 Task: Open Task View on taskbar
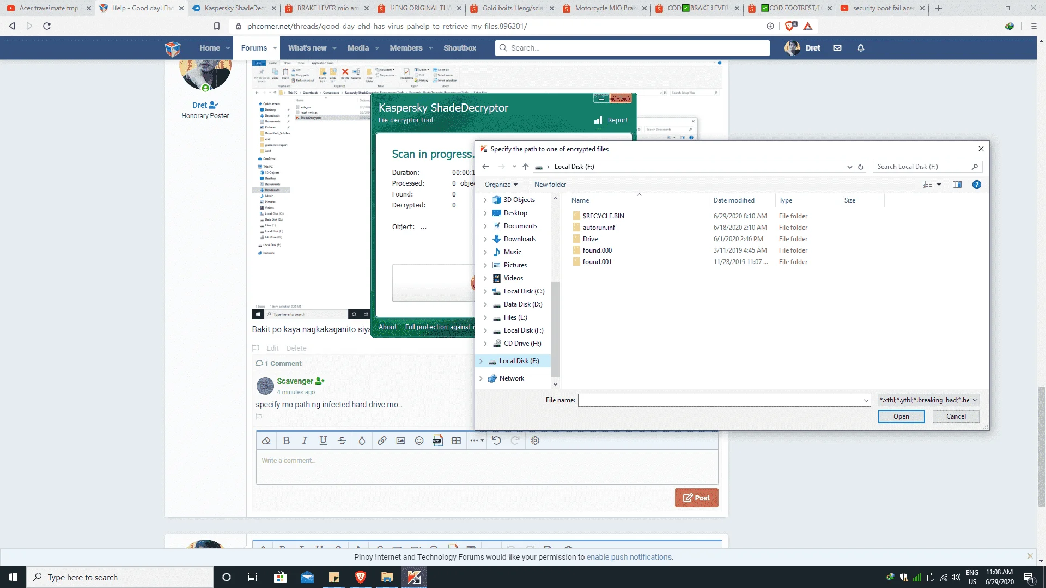pyautogui.click(x=252, y=577)
